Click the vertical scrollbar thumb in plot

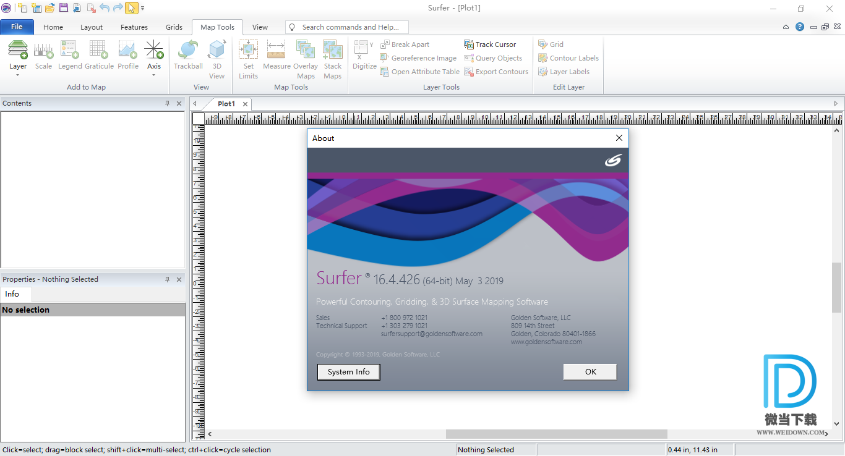click(x=837, y=287)
